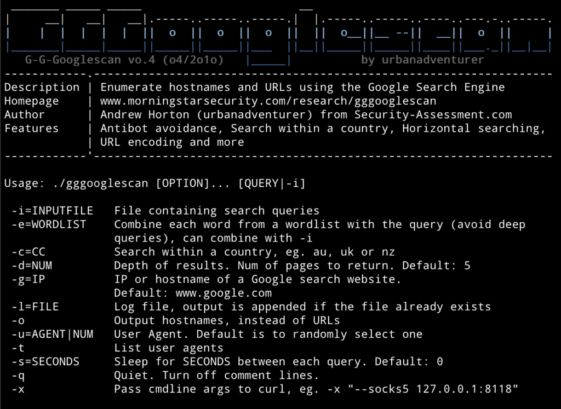Select the -u=AGENT|NUM option
The image size is (561, 409).
(52, 335)
